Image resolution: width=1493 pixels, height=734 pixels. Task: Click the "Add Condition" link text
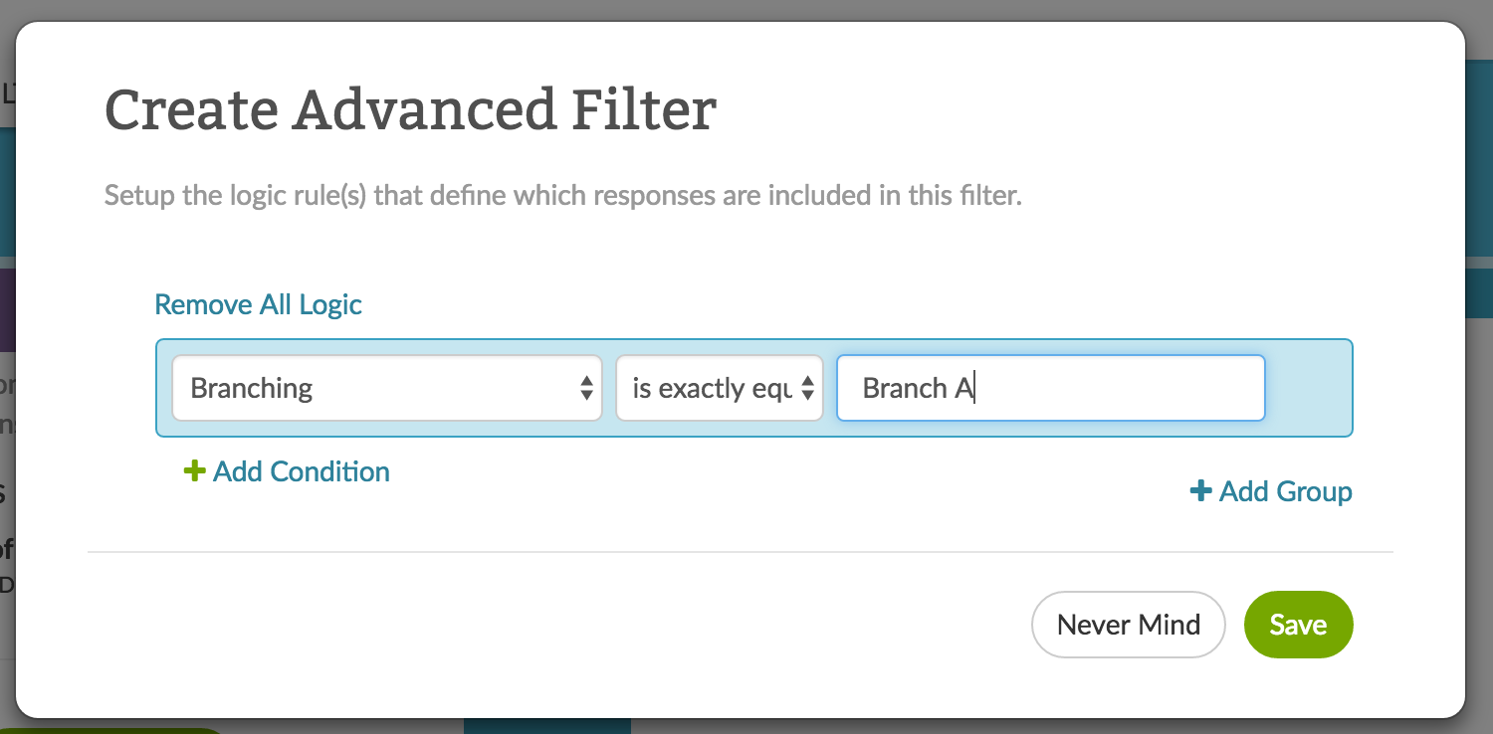coord(302,471)
